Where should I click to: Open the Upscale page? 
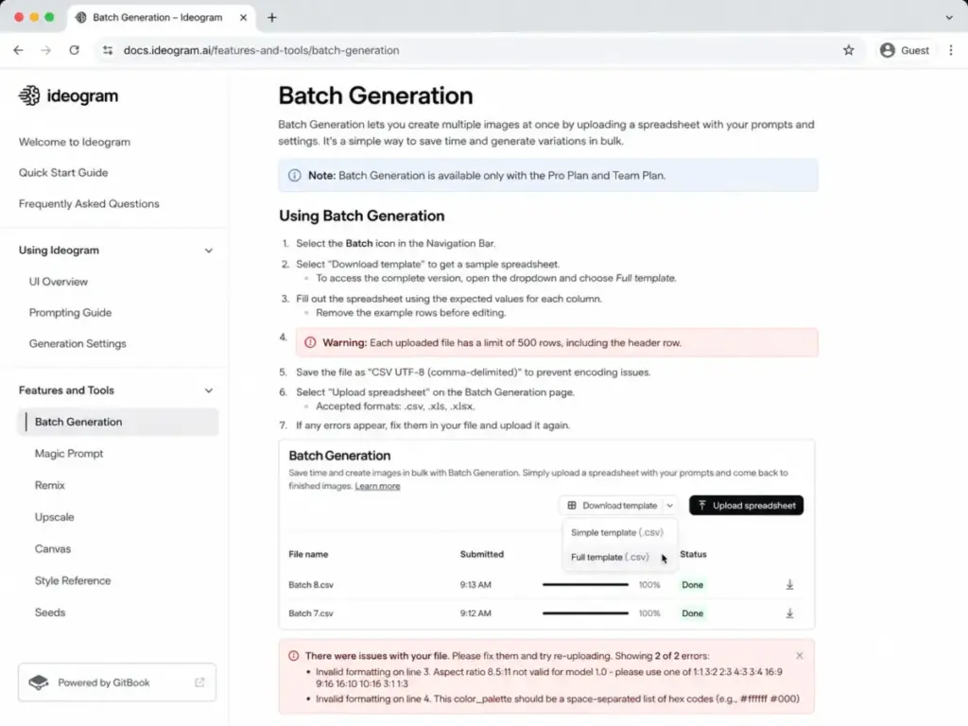pyautogui.click(x=54, y=517)
